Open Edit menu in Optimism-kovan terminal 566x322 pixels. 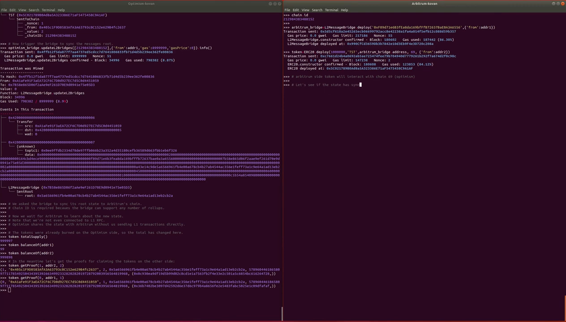pos(13,10)
